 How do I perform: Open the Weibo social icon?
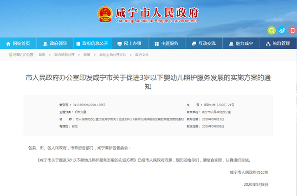click(283, 31)
